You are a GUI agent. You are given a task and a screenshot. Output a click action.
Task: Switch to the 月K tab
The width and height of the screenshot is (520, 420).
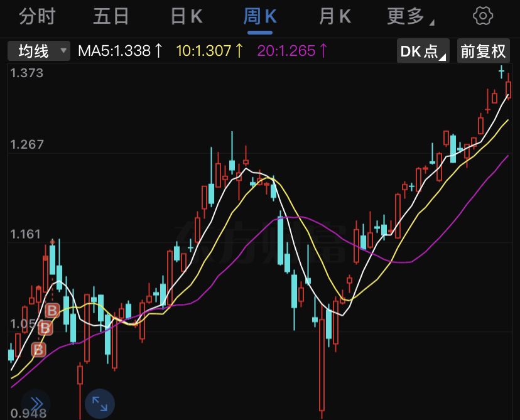point(335,16)
